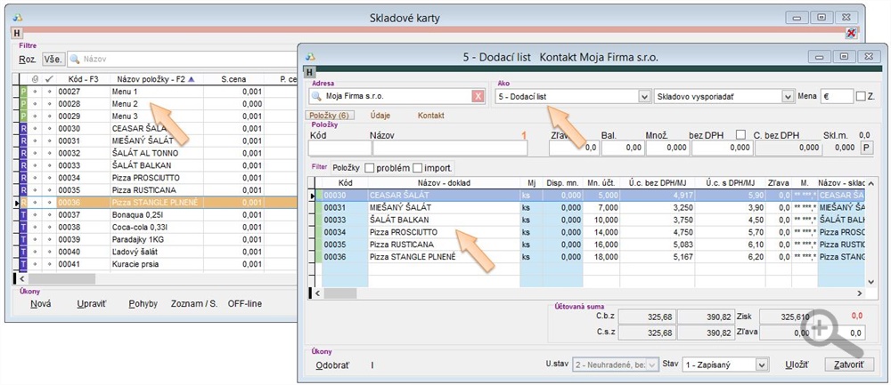
Task: Click the Zatvoriť button
Action: [x=847, y=365]
